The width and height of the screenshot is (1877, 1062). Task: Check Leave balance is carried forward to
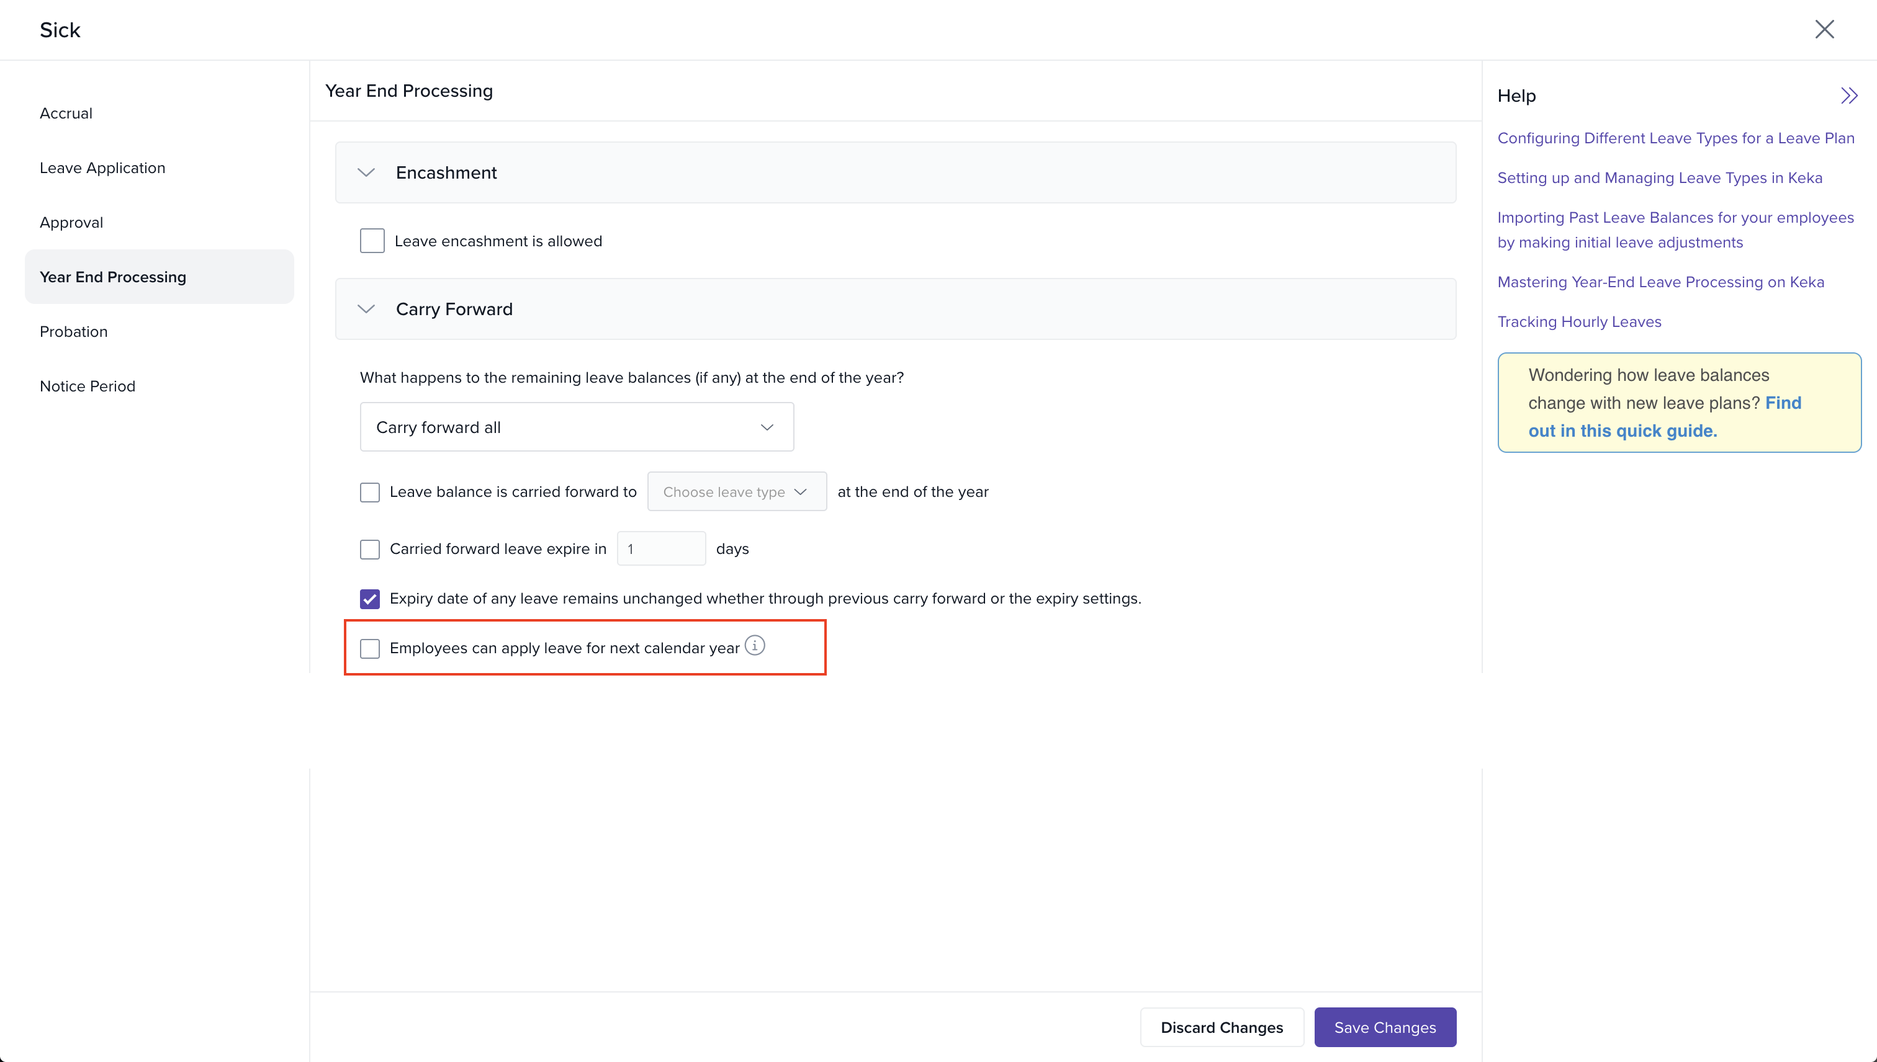(x=370, y=493)
